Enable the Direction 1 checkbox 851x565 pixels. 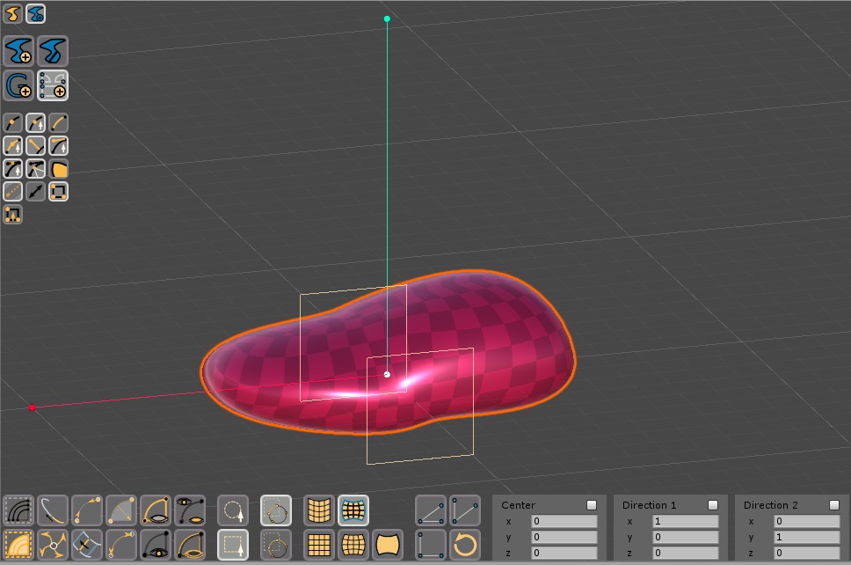pyautogui.click(x=713, y=505)
